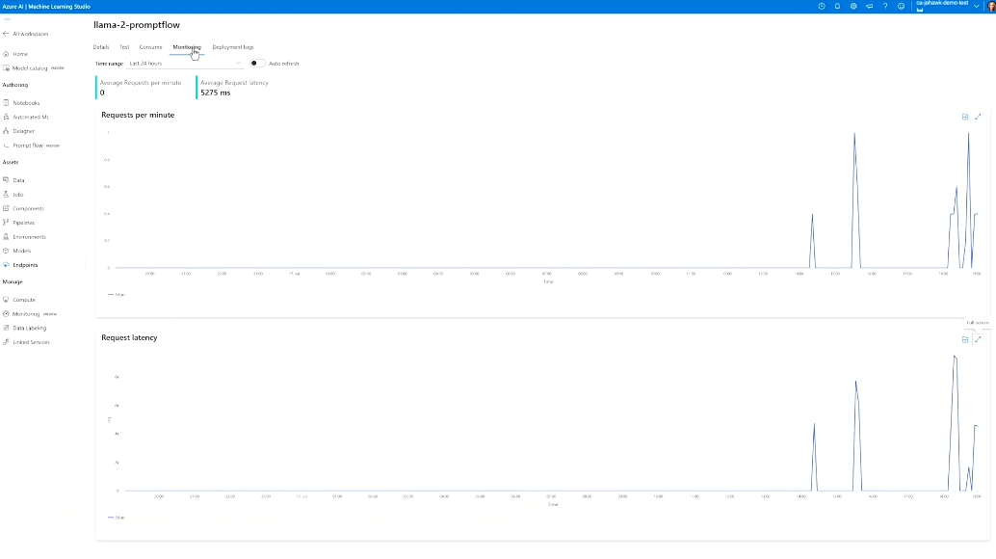Switch to the Details tab
The width and height of the screenshot is (996, 559).
101,47
